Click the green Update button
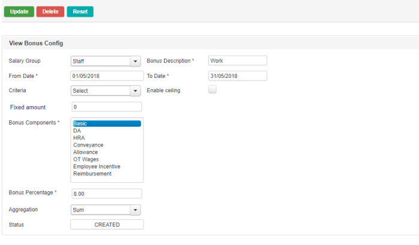This screenshot has height=245, width=419. click(x=19, y=11)
